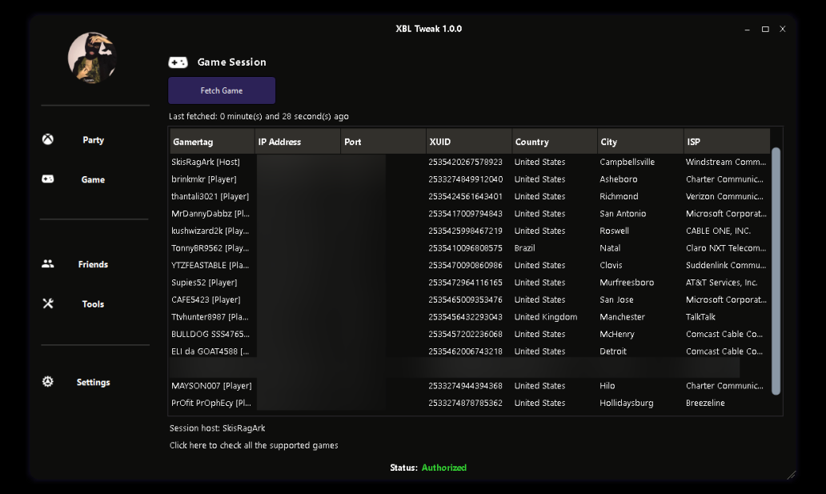826x494 pixels.
Task: Click the wrench icon beside Tools
Action: tap(48, 303)
